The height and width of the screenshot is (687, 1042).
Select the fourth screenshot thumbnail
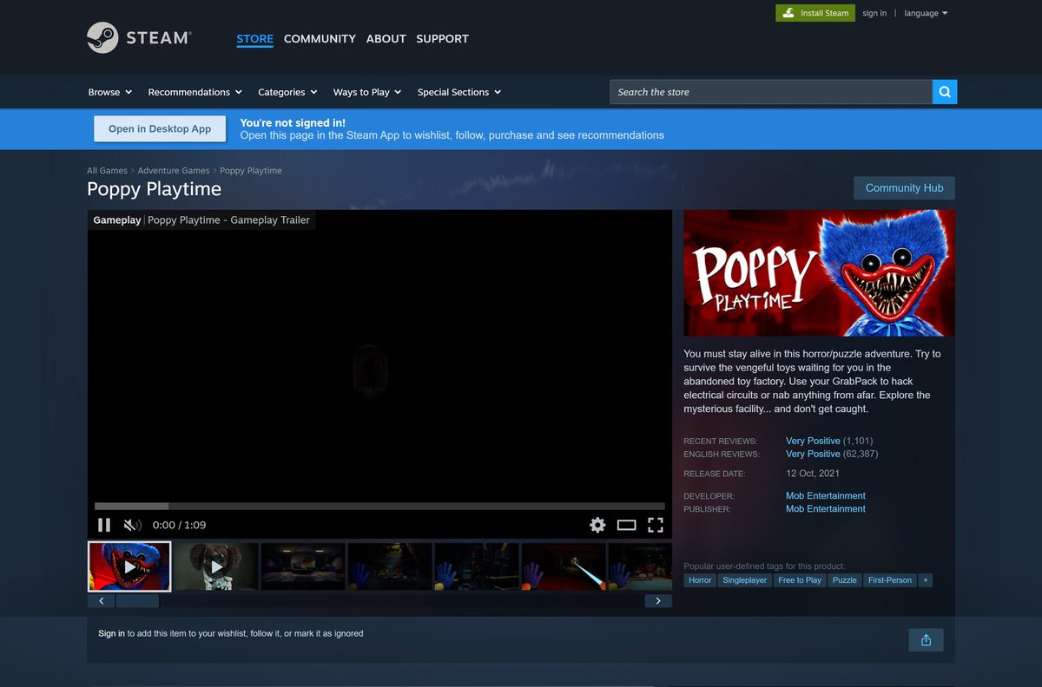[390, 566]
